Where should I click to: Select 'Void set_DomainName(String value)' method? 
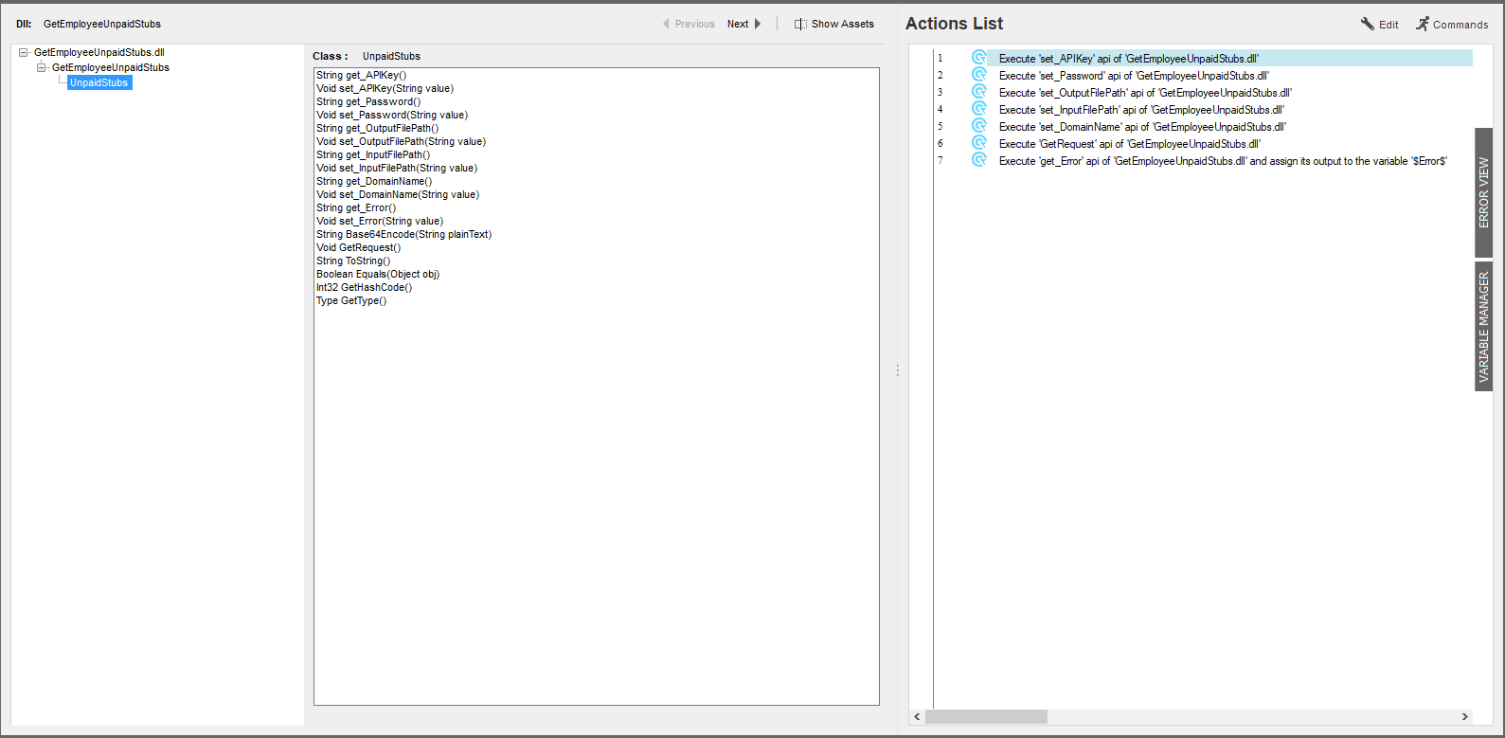pos(398,195)
